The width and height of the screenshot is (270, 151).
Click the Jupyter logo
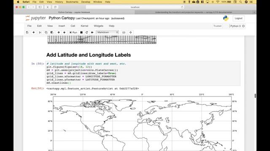click(35, 18)
